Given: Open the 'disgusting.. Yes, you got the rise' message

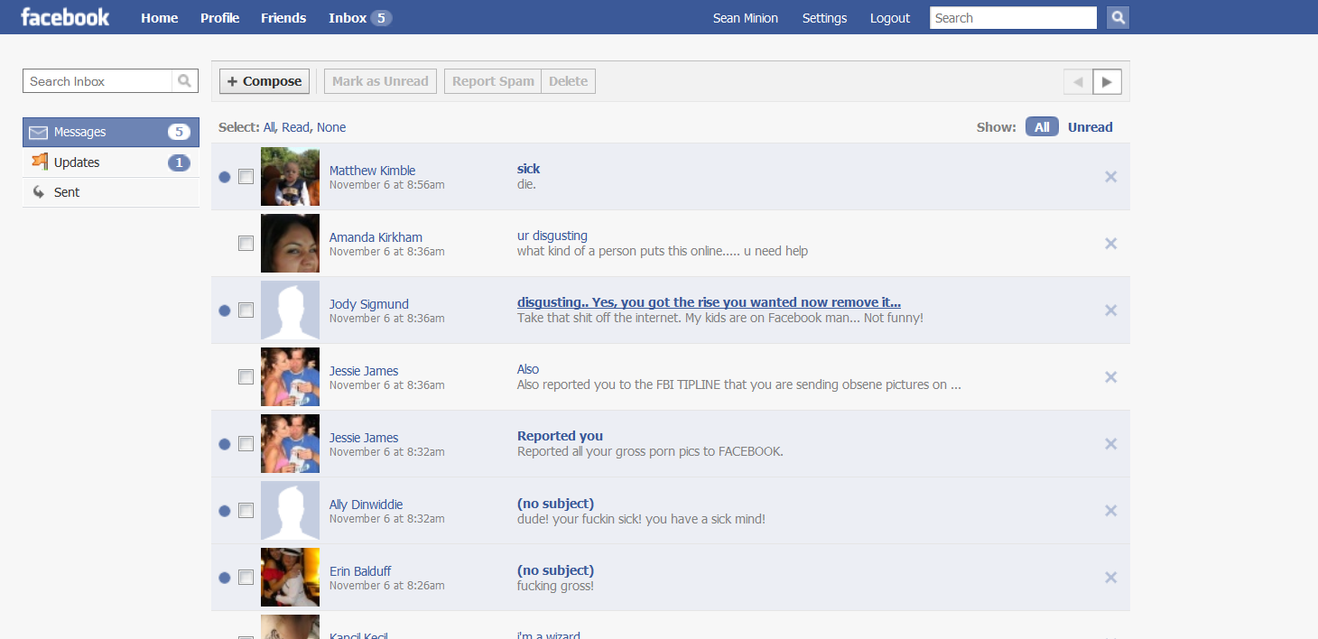Looking at the screenshot, I should coord(709,302).
